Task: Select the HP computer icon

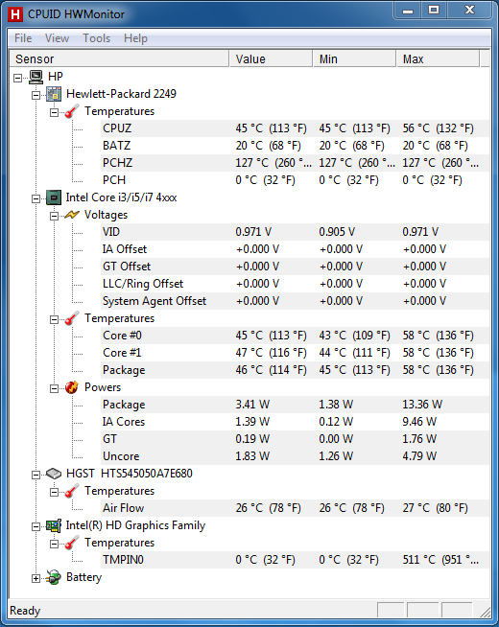Action: [36, 77]
